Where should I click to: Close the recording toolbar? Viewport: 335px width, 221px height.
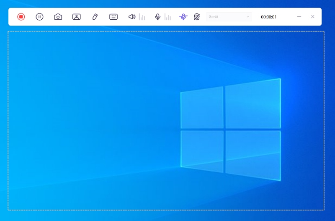pyautogui.click(x=312, y=17)
